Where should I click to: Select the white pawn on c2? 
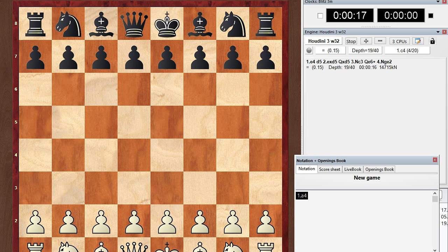click(x=101, y=222)
